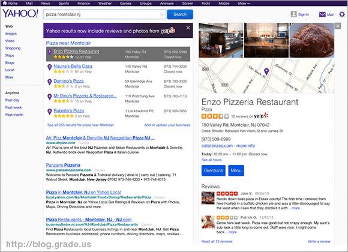Open See all 255 results link
This screenshot has height=252, width=348.
(x=80, y=125)
